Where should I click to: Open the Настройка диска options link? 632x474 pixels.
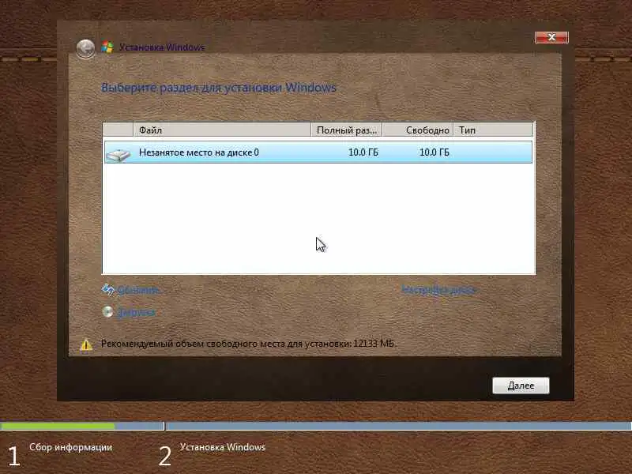[x=439, y=290]
